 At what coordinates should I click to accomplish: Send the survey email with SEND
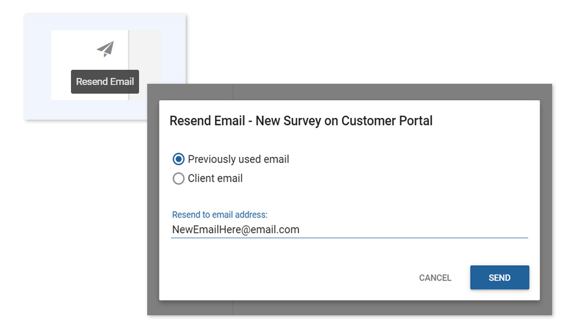tap(500, 277)
